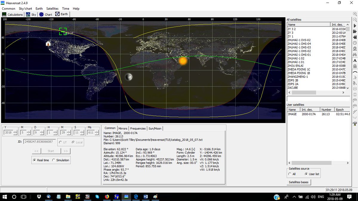This screenshot has height=201, width=358.
Task: Toggle the 'A' labels icon
Action: coord(355,60)
